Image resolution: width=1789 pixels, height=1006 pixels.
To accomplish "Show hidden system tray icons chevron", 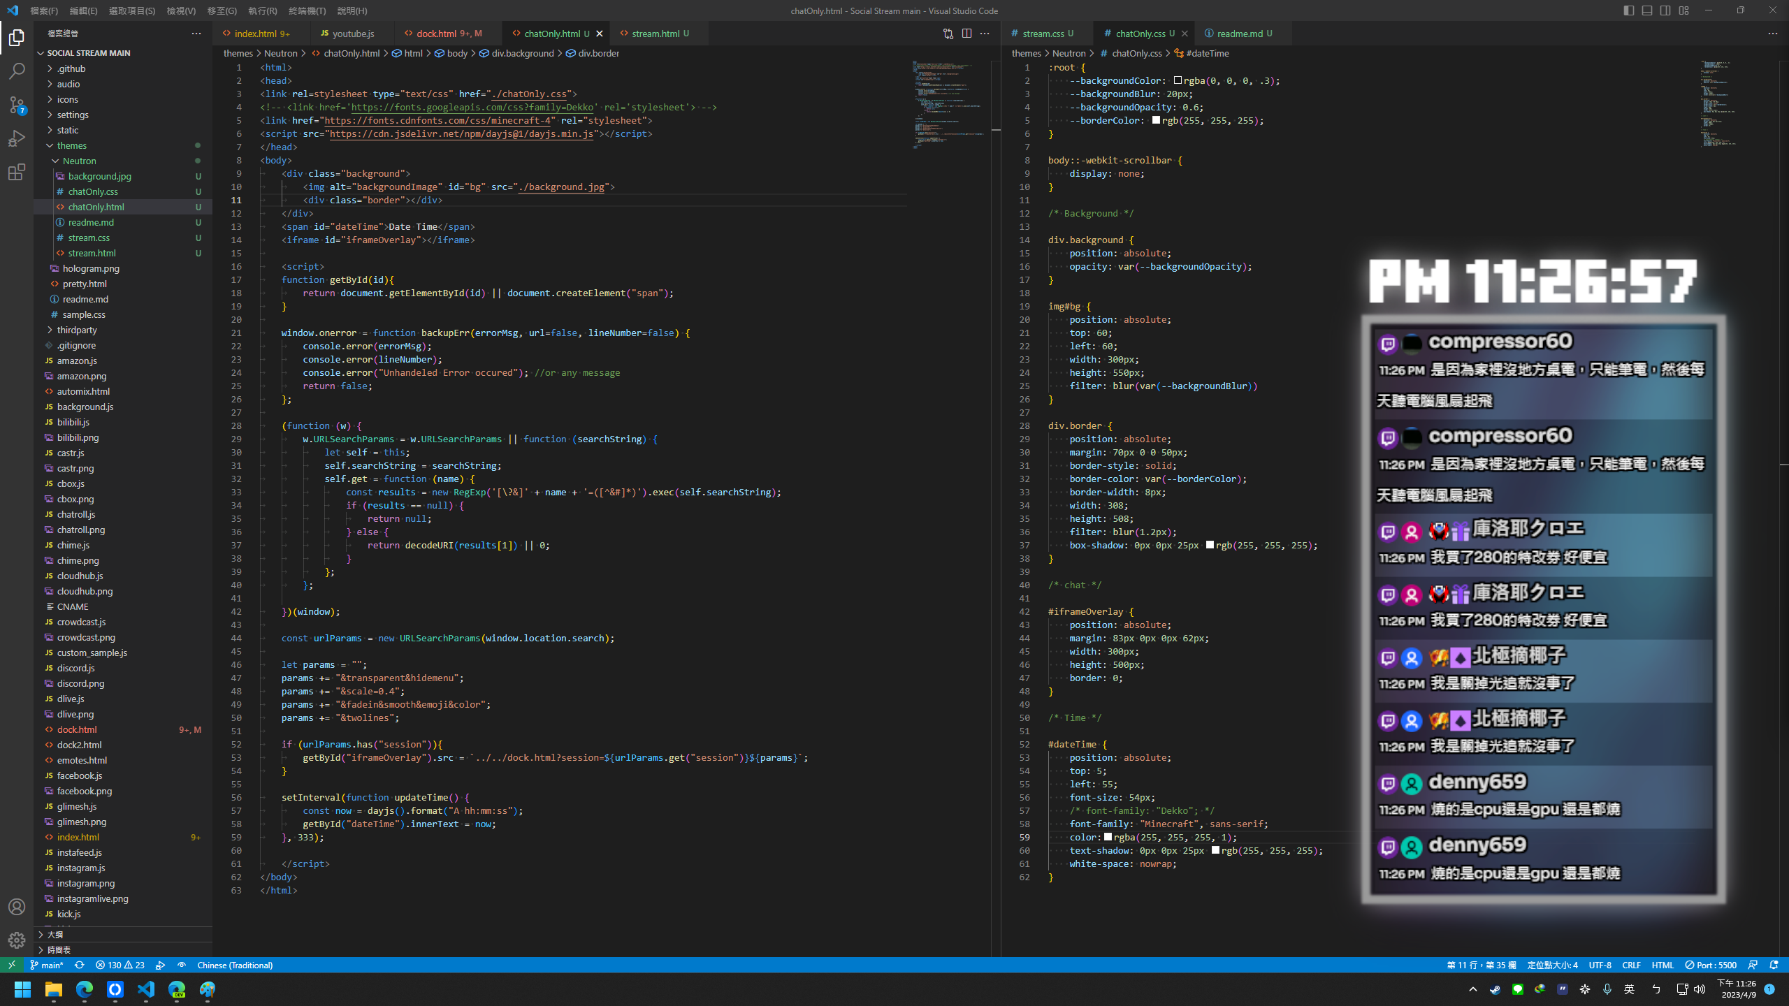I will 1472,989.
